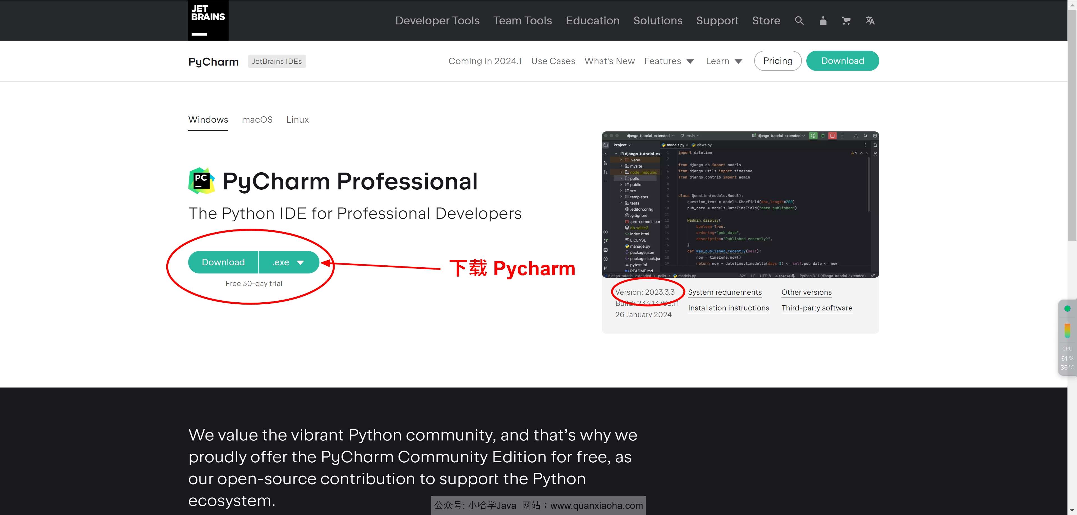The image size is (1077, 515).
Task: Open the shopping cart icon
Action: pyautogui.click(x=846, y=20)
